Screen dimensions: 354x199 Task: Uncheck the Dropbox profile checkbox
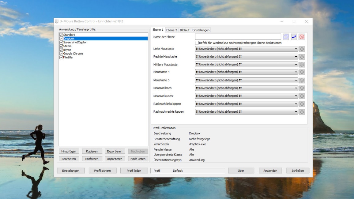click(x=61, y=39)
